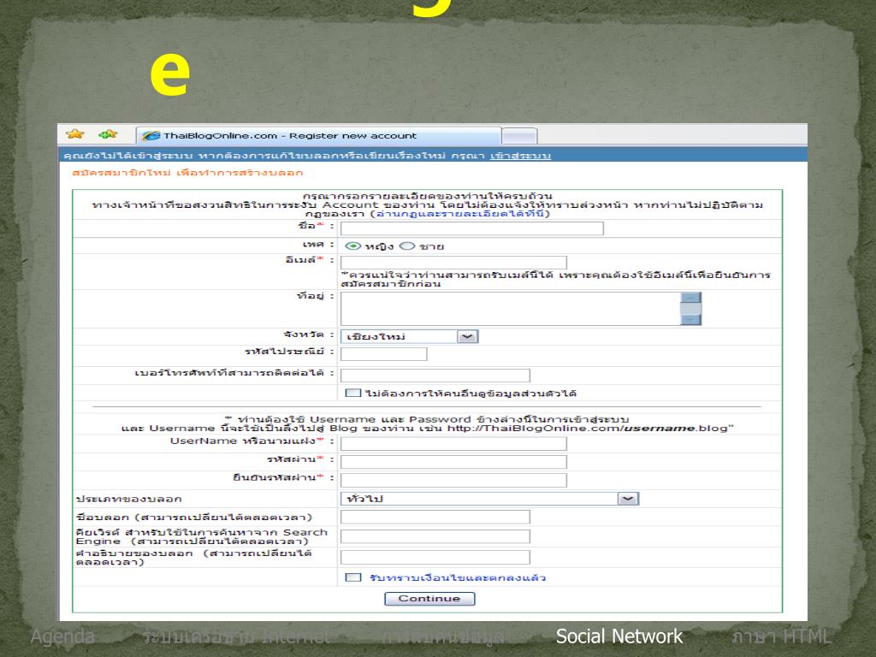Click the ชื่อ name input field
876x657 pixels.
point(472,228)
